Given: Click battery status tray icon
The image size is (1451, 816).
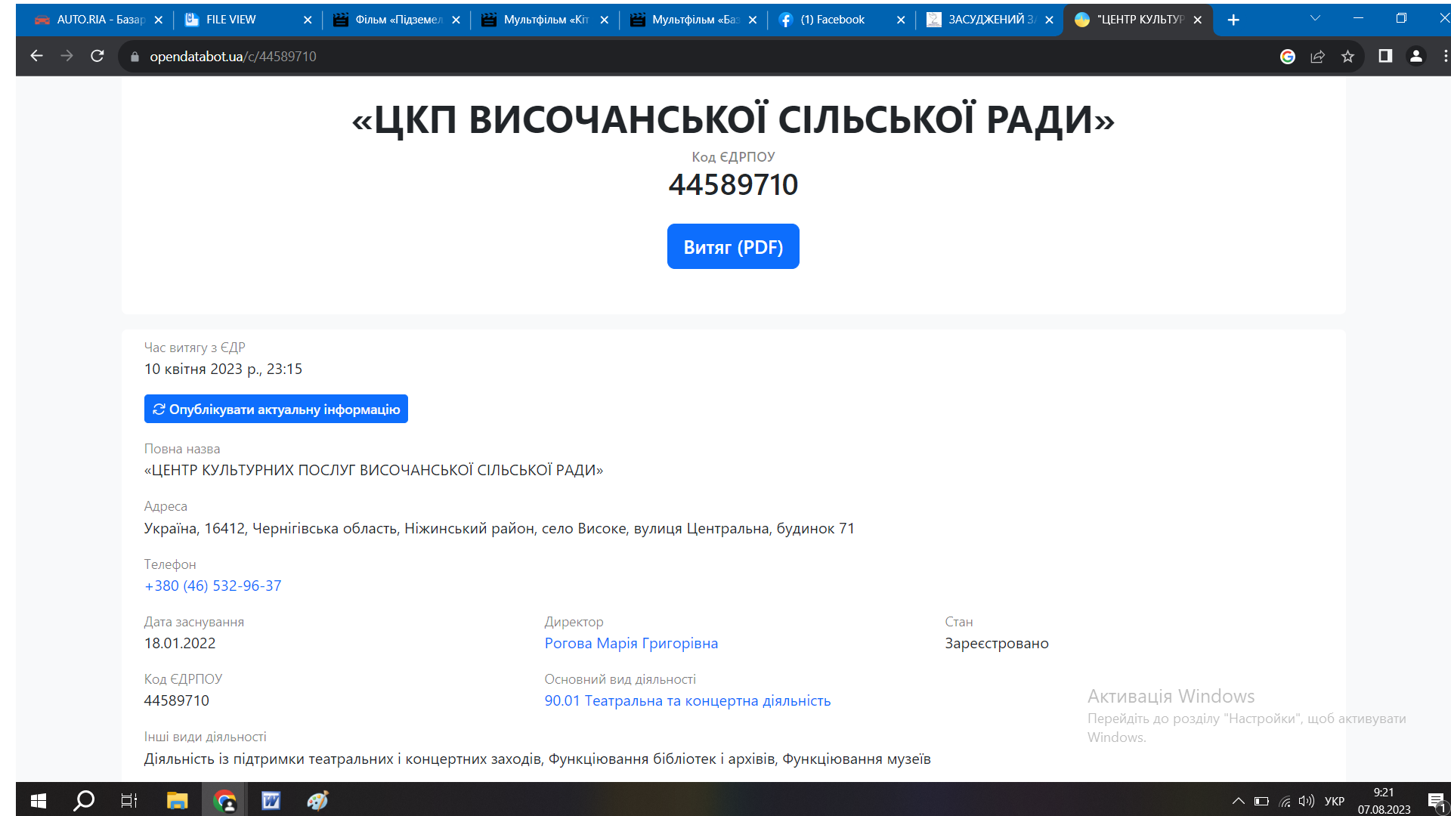Looking at the screenshot, I should pyautogui.click(x=1261, y=801).
